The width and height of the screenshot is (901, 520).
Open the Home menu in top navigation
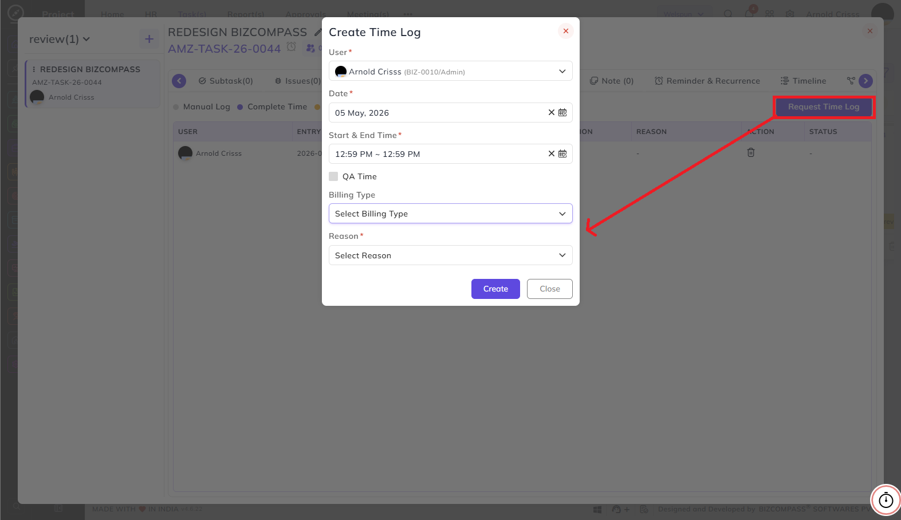[x=112, y=14]
